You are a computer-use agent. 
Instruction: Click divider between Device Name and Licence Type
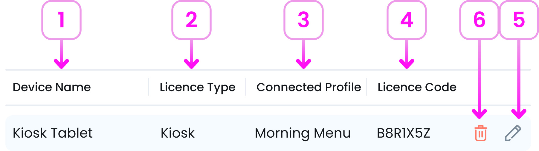[x=148, y=87]
